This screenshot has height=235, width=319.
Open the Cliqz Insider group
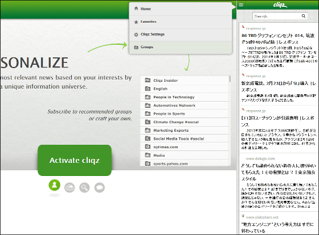tap(185, 80)
